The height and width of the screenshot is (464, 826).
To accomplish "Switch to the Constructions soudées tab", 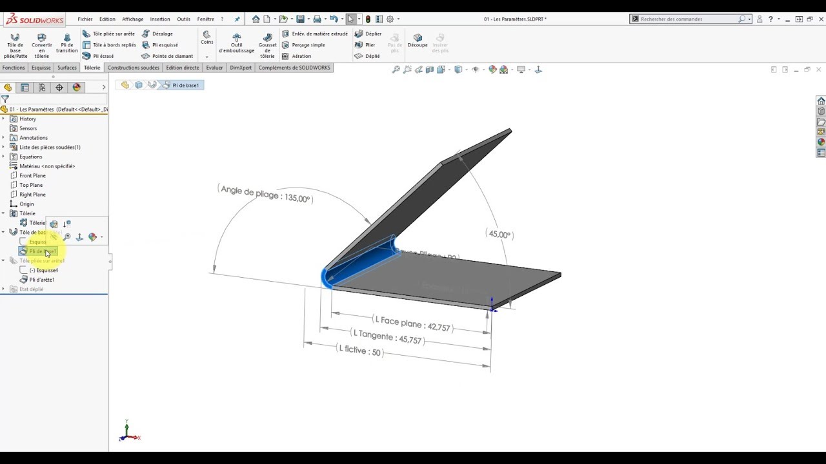I will 134,68.
